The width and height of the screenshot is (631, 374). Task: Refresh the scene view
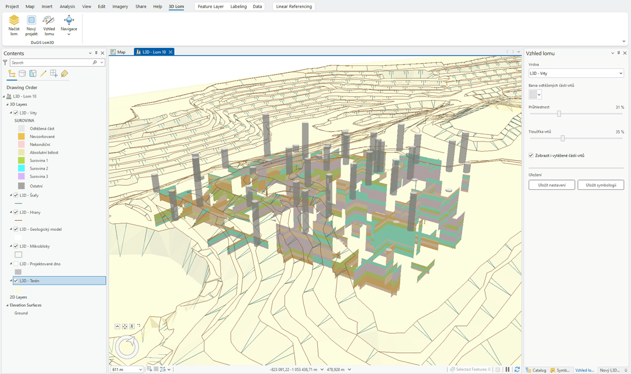click(517, 369)
